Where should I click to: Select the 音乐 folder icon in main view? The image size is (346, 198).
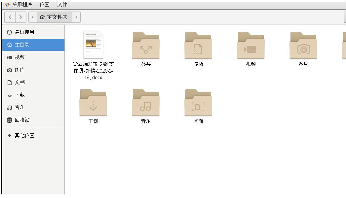[146, 102]
